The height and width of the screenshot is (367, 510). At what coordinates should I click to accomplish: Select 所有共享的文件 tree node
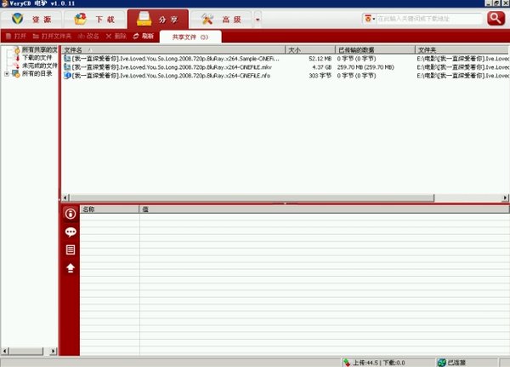coord(40,49)
